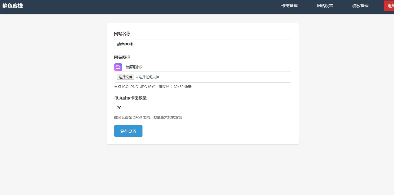
Task: Click empty space inside the file upload box
Action: [x=228, y=77]
